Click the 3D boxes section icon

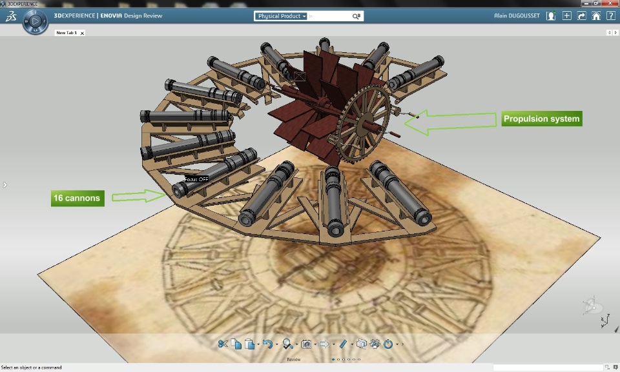point(361,344)
